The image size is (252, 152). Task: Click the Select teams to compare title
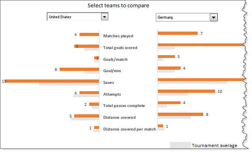pos(118,5)
